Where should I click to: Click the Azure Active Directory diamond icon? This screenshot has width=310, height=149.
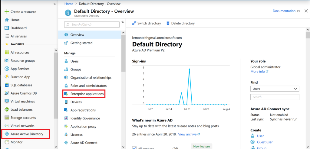[x=7, y=134]
